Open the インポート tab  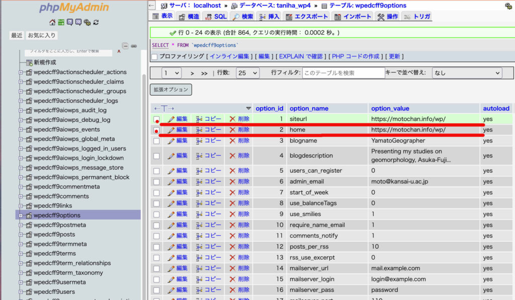click(x=353, y=17)
